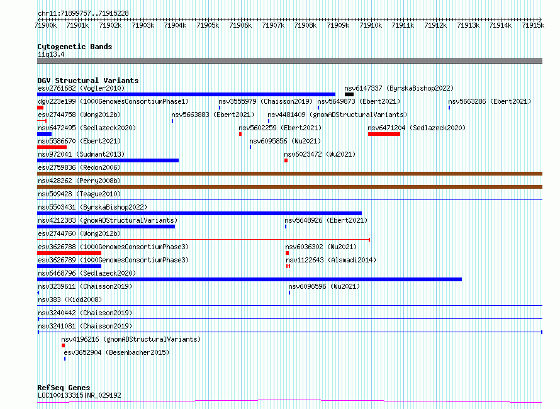Click esv3626789 (1000GenomesConsortiumPhase3) label
The height and width of the screenshot is (409, 560).
coord(113,260)
